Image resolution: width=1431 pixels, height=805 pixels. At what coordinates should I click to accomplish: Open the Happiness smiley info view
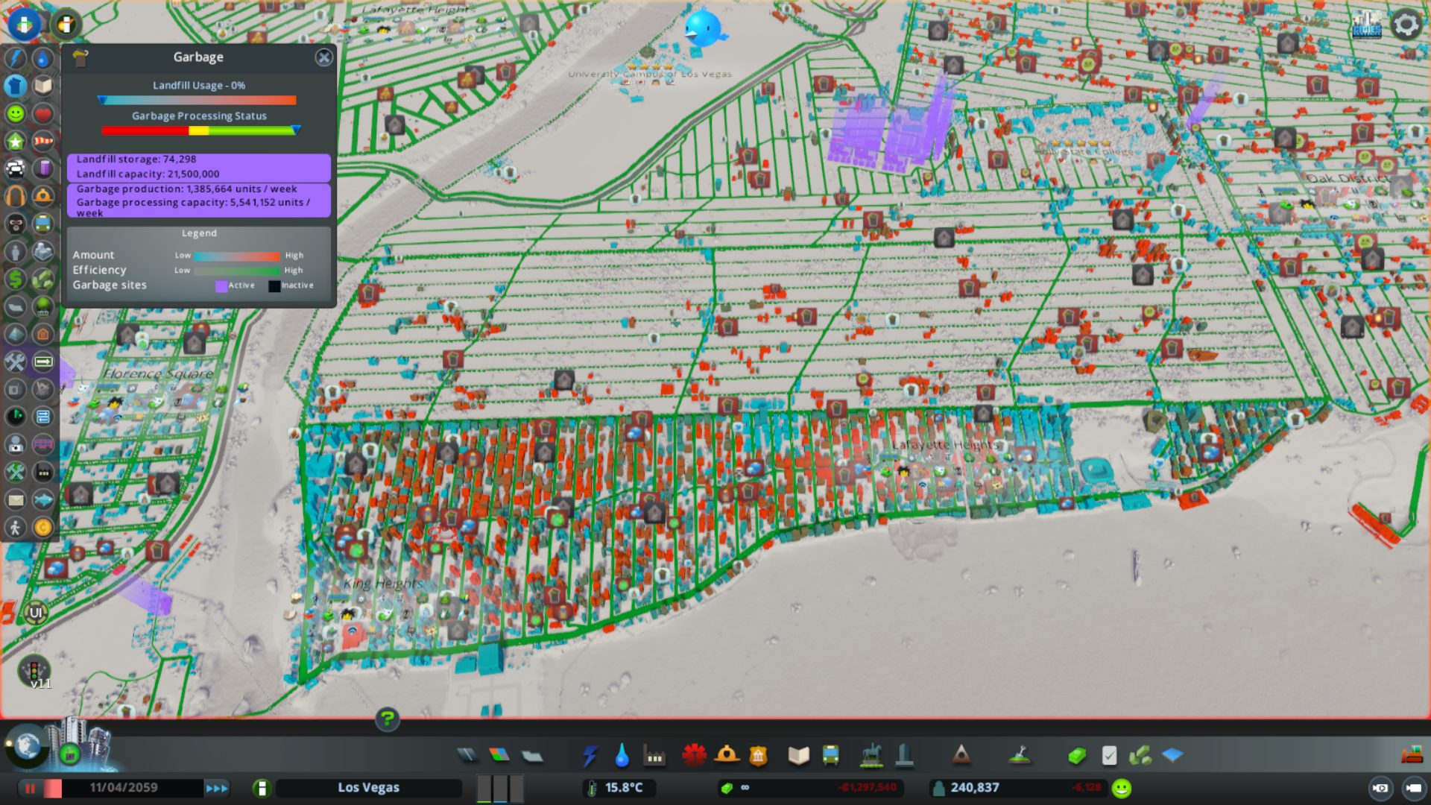point(16,113)
